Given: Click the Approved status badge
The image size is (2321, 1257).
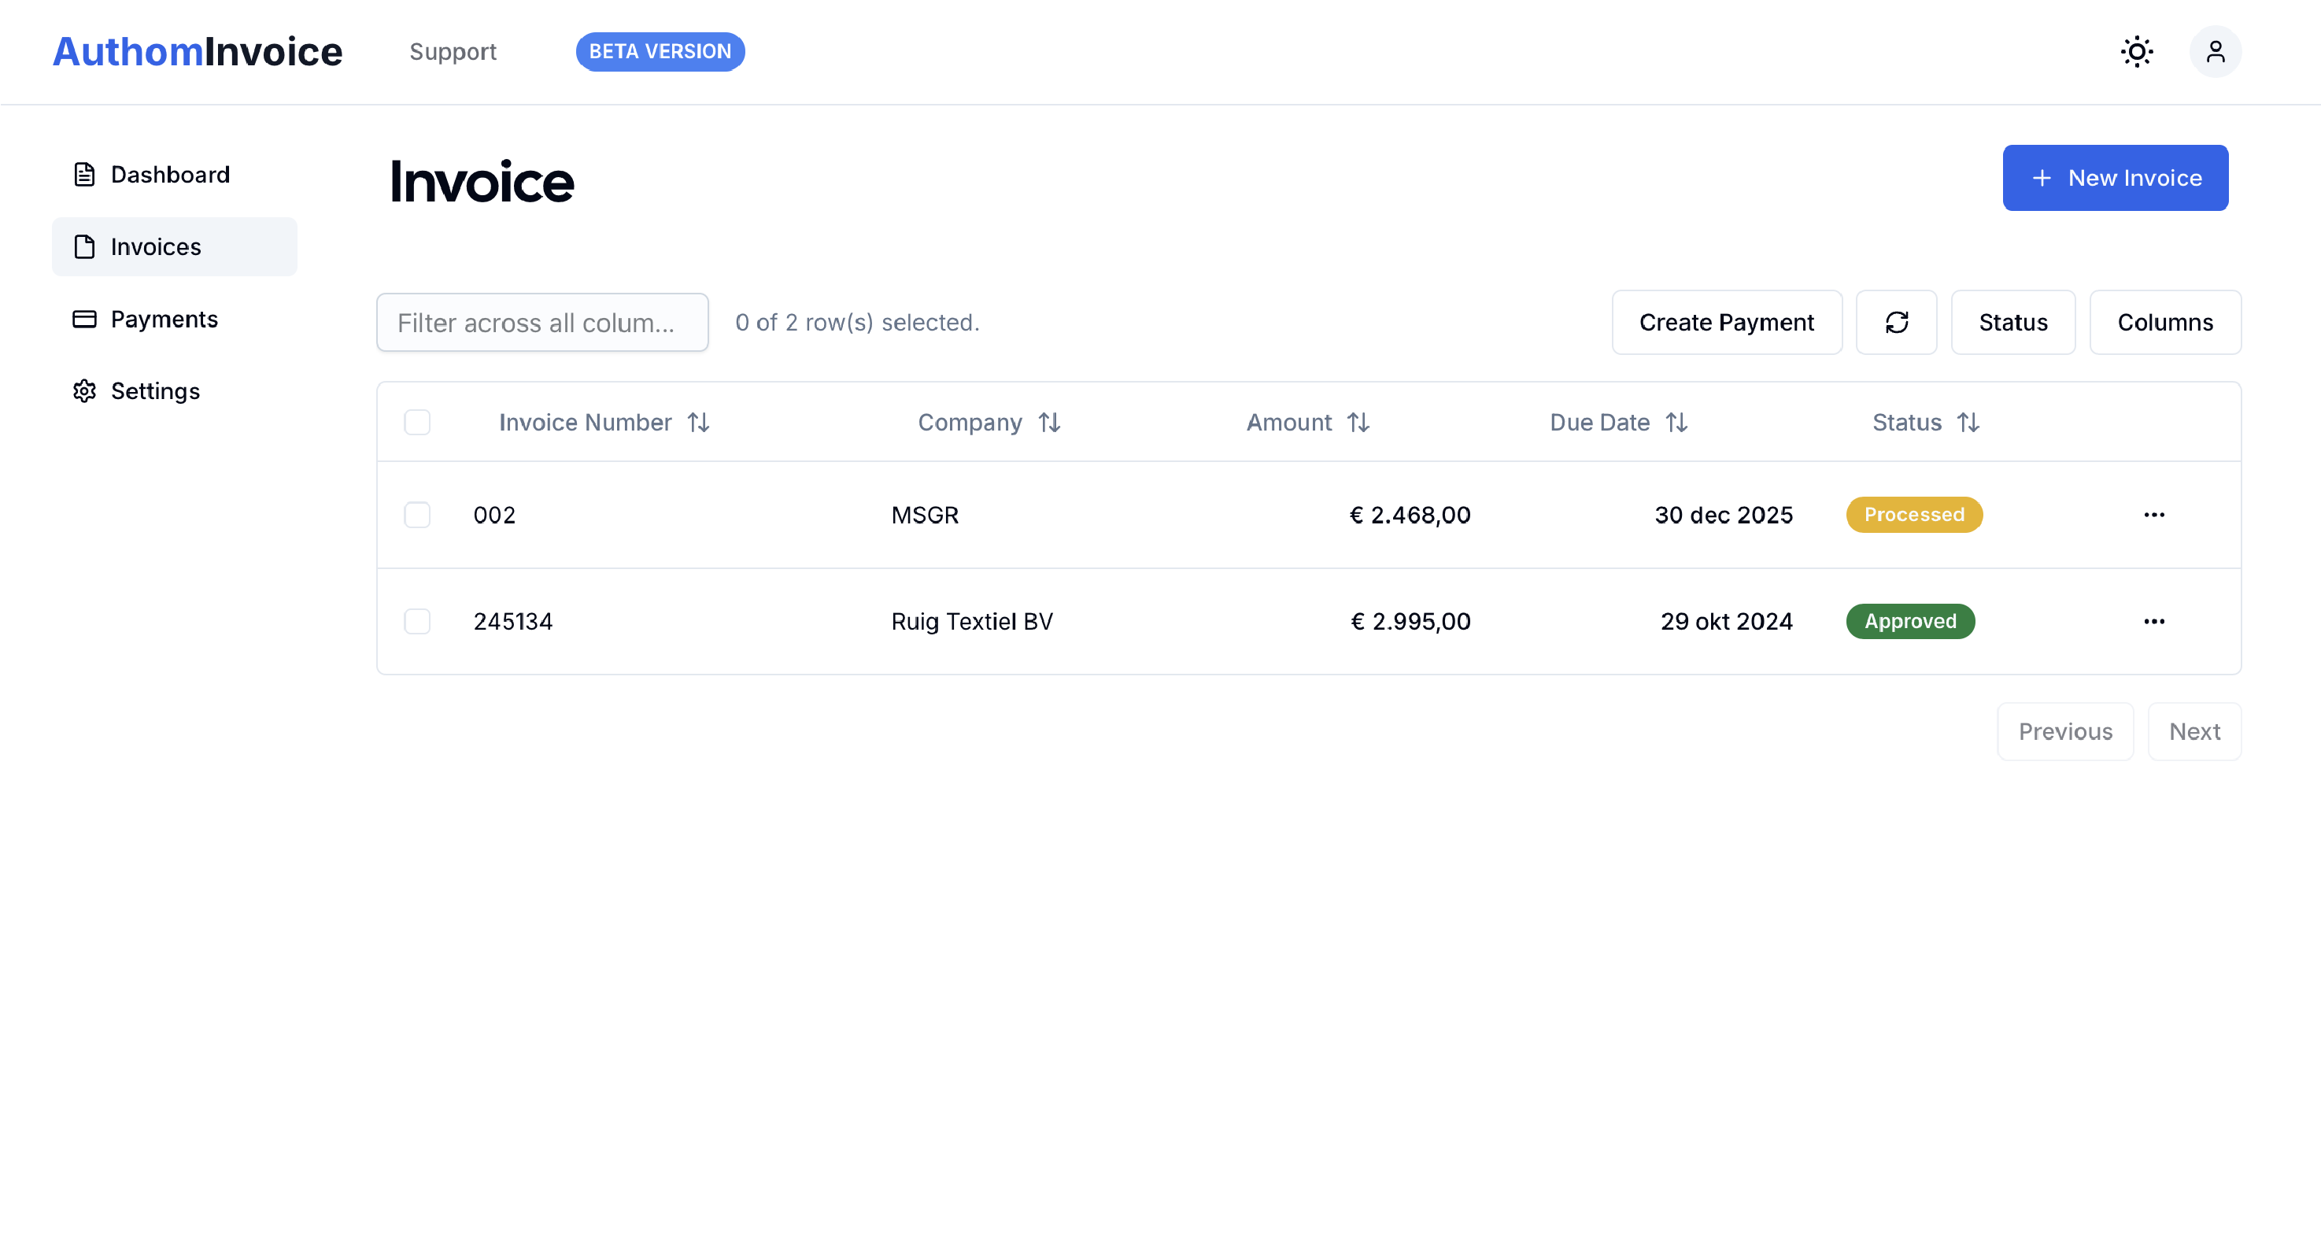Looking at the screenshot, I should click(1910, 621).
